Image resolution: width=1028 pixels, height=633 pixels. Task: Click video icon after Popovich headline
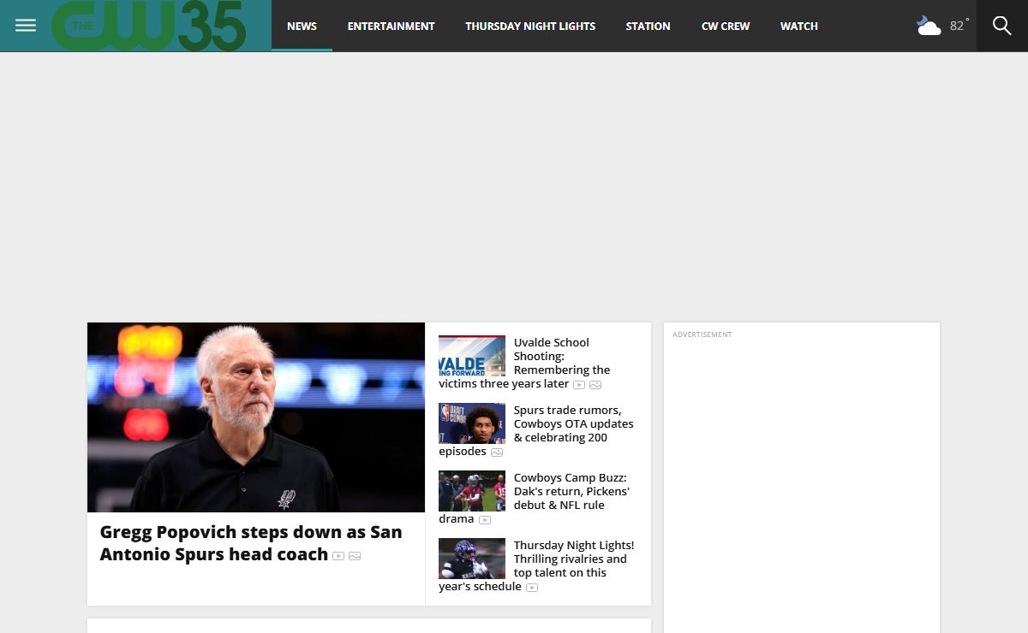[338, 556]
